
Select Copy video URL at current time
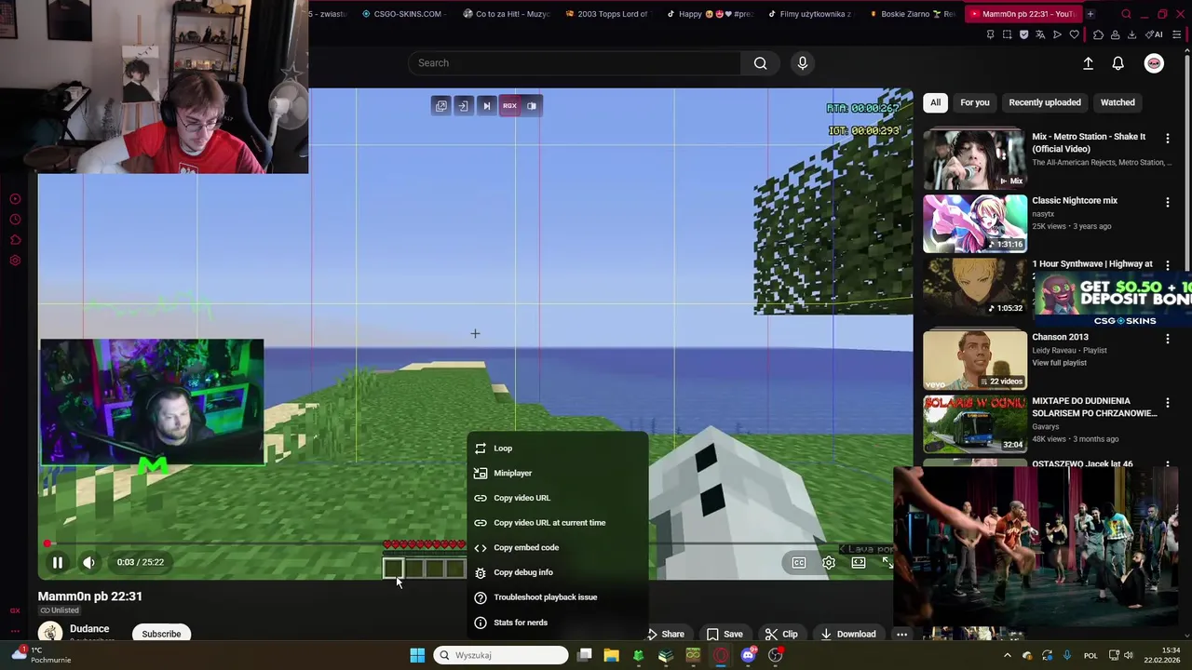click(x=558, y=523)
